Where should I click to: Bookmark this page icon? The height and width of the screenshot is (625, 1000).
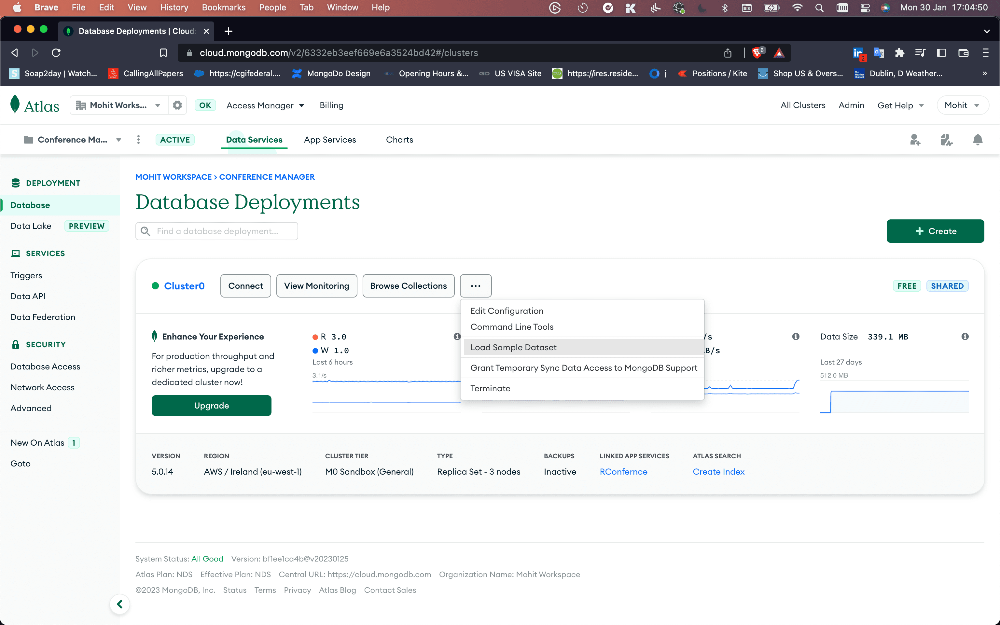163,53
